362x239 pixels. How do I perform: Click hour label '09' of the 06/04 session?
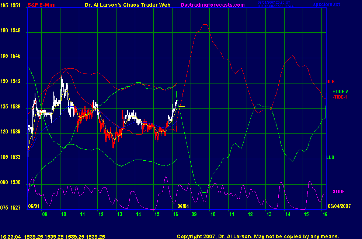[194, 214]
